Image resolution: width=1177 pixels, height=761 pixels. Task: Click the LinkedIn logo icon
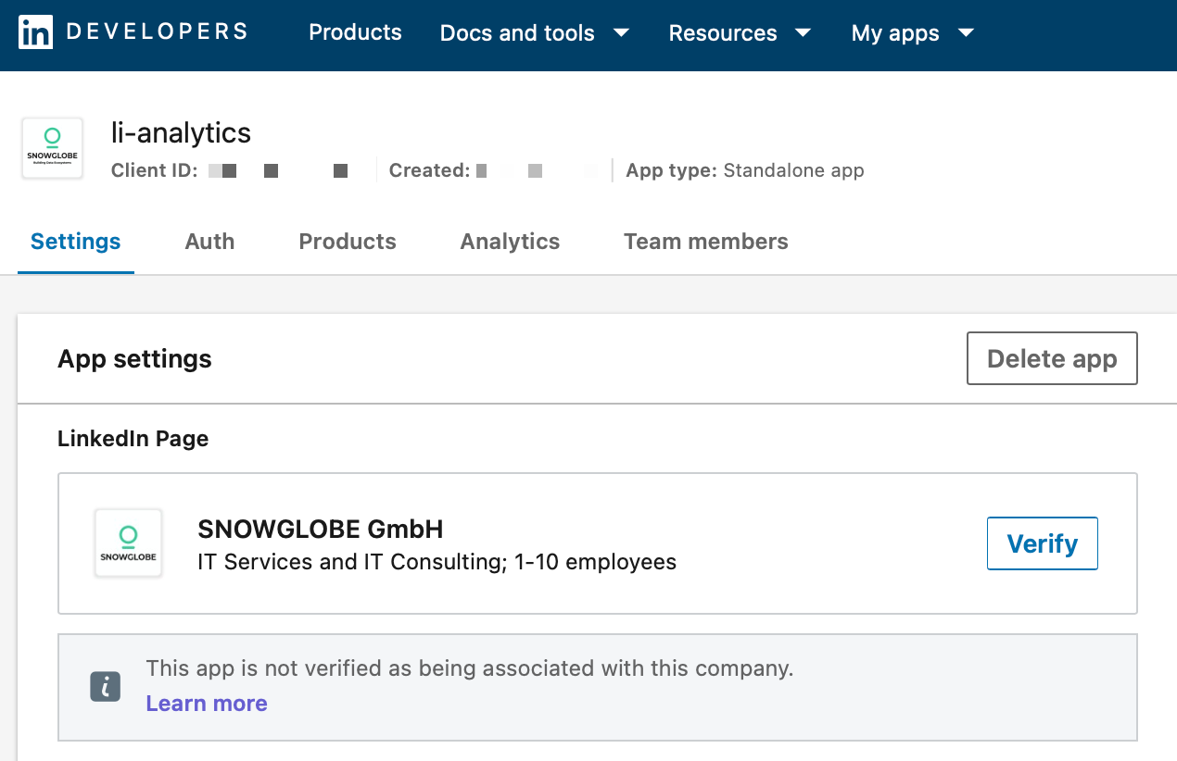point(36,33)
